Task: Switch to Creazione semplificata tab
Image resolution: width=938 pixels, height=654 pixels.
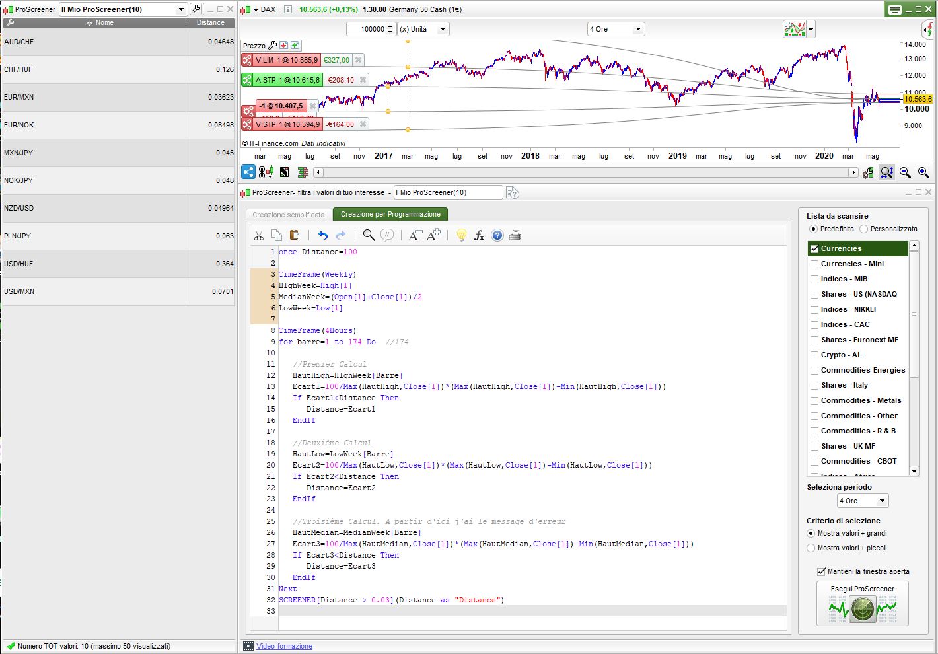Action: point(289,215)
